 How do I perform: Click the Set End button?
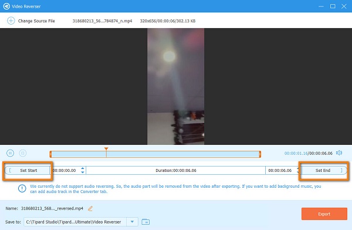point(324,170)
